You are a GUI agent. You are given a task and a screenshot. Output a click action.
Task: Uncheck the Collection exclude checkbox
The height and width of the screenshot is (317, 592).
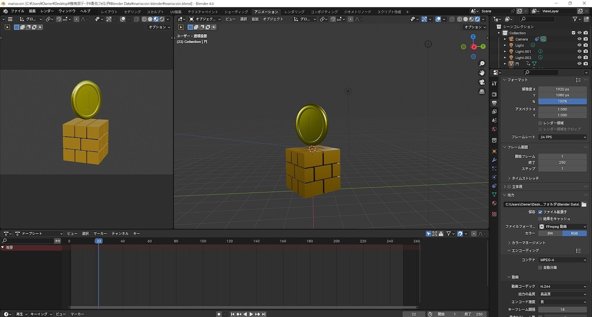pyautogui.click(x=573, y=33)
